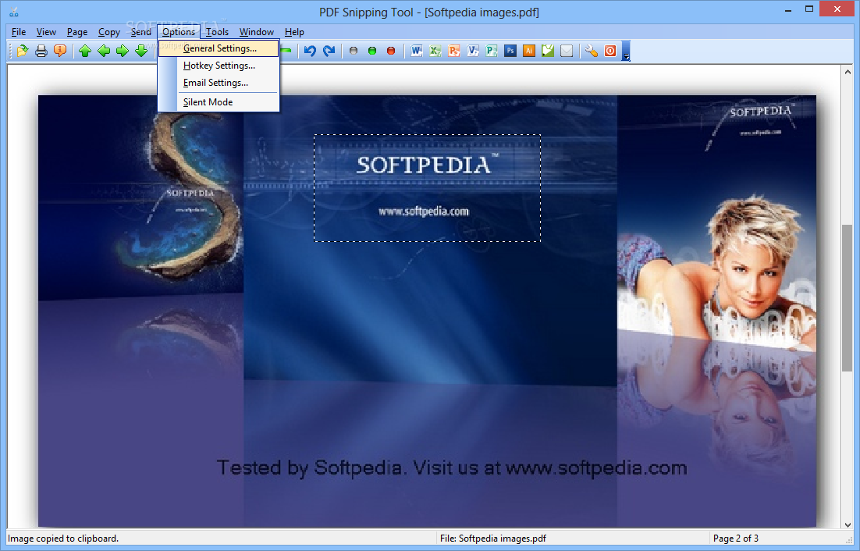Click the 'Image copied to clipboard.' status text
The width and height of the screenshot is (860, 551).
pyautogui.click(x=63, y=539)
